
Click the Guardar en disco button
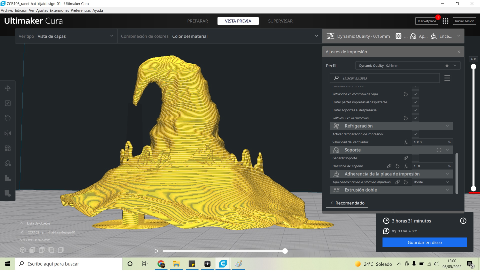424,242
